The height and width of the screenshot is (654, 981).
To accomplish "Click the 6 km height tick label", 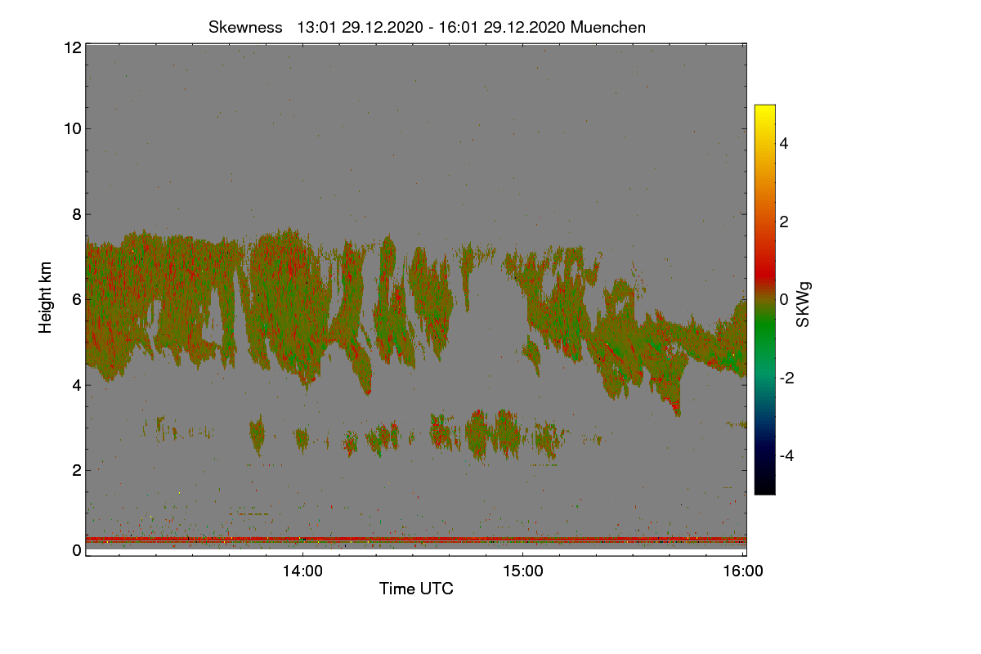I will (77, 299).
